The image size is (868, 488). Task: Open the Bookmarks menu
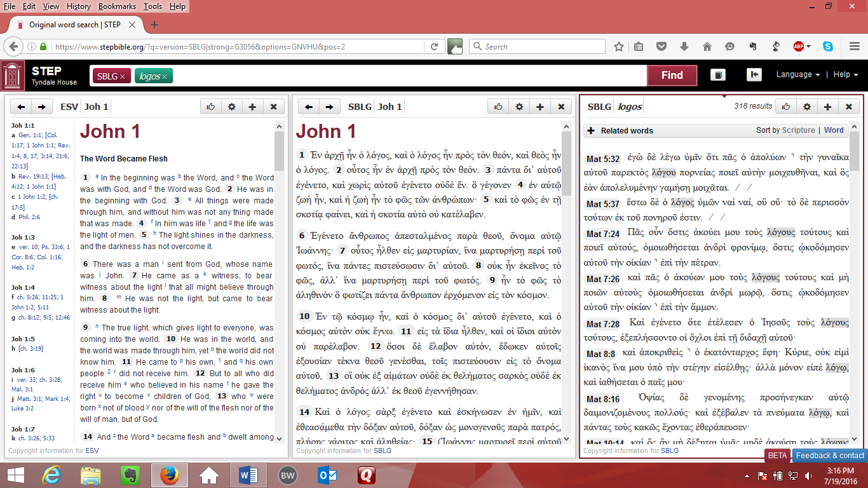pyautogui.click(x=118, y=6)
